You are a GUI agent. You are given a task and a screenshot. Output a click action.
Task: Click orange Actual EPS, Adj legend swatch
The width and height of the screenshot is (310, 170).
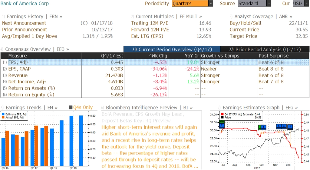[x=3, y=117]
